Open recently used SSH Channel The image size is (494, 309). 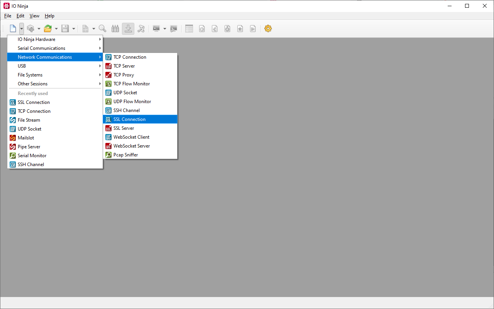tap(55, 165)
